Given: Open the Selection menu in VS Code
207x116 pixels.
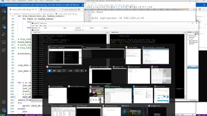Looking at the screenshot, I should click(22, 1).
